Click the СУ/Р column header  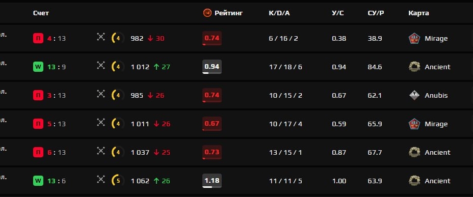click(x=376, y=13)
